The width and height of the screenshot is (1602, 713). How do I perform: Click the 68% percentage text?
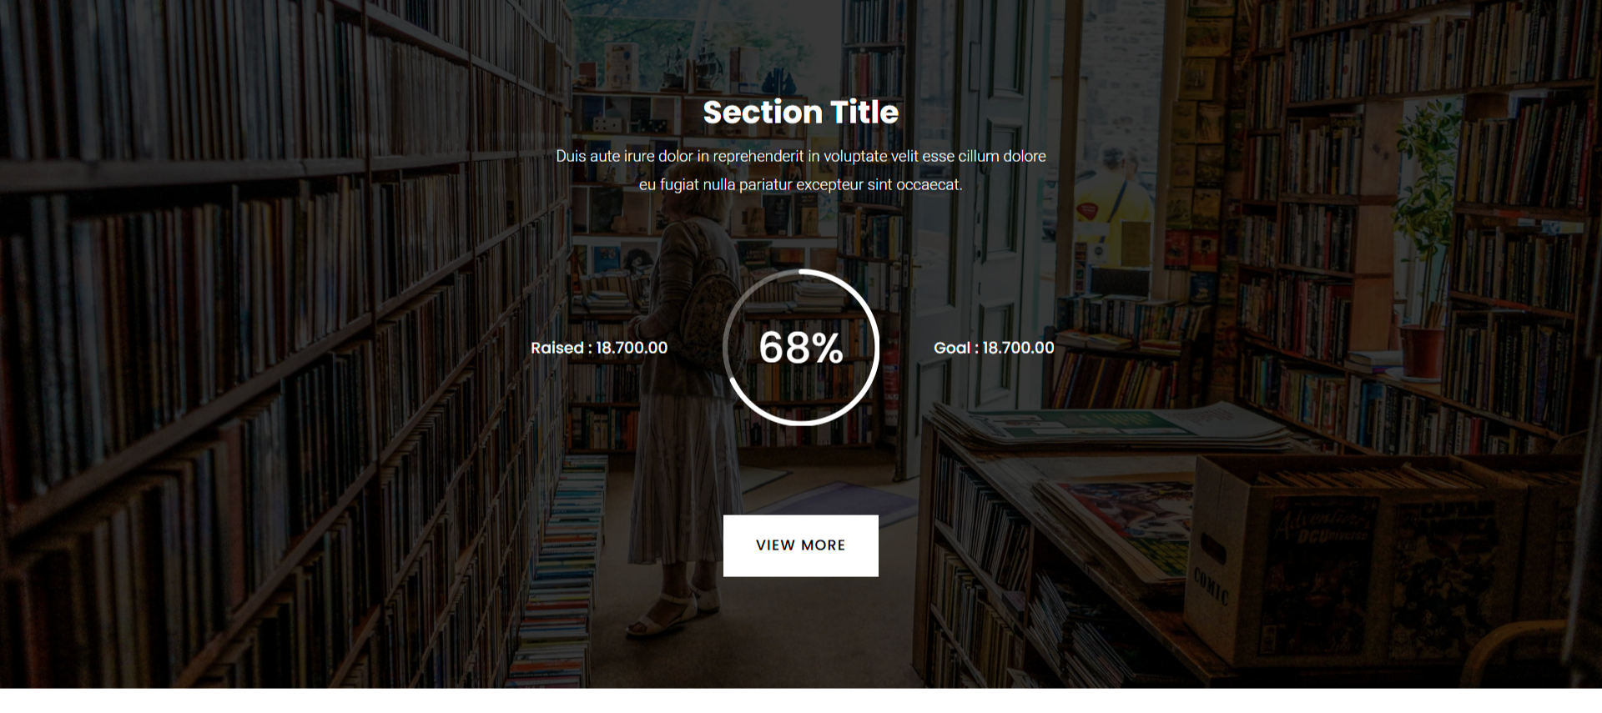coord(800,348)
